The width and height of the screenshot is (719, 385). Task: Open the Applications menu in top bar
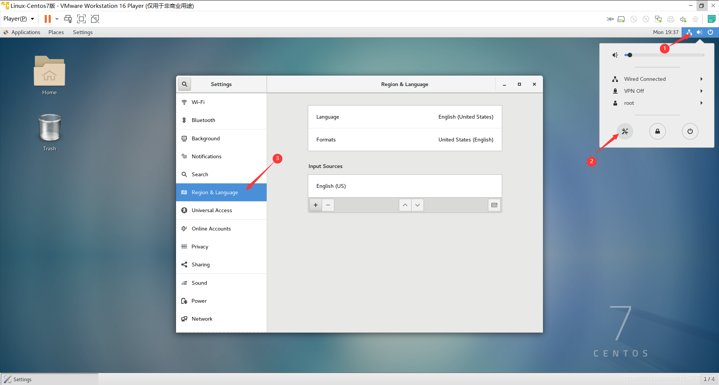(x=22, y=32)
